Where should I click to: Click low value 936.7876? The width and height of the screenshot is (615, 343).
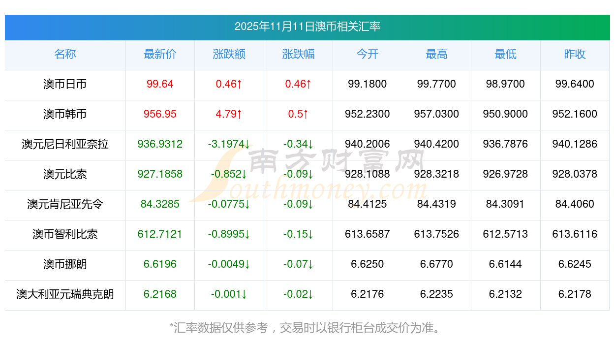click(x=506, y=144)
